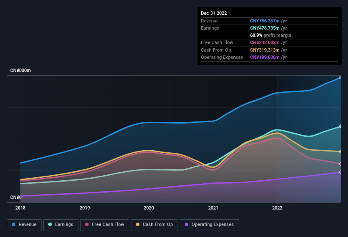The height and width of the screenshot is (237, 348).
Task: Click the 2019 x-axis label
Action: [x=84, y=208]
